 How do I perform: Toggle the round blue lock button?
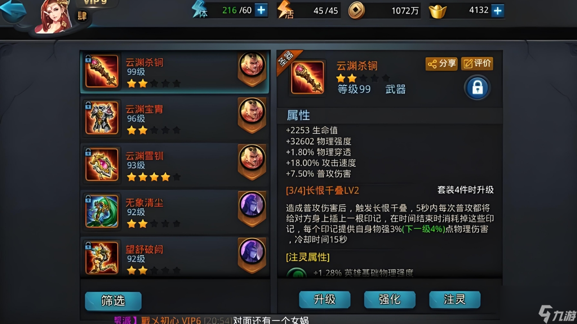point(477,88)
